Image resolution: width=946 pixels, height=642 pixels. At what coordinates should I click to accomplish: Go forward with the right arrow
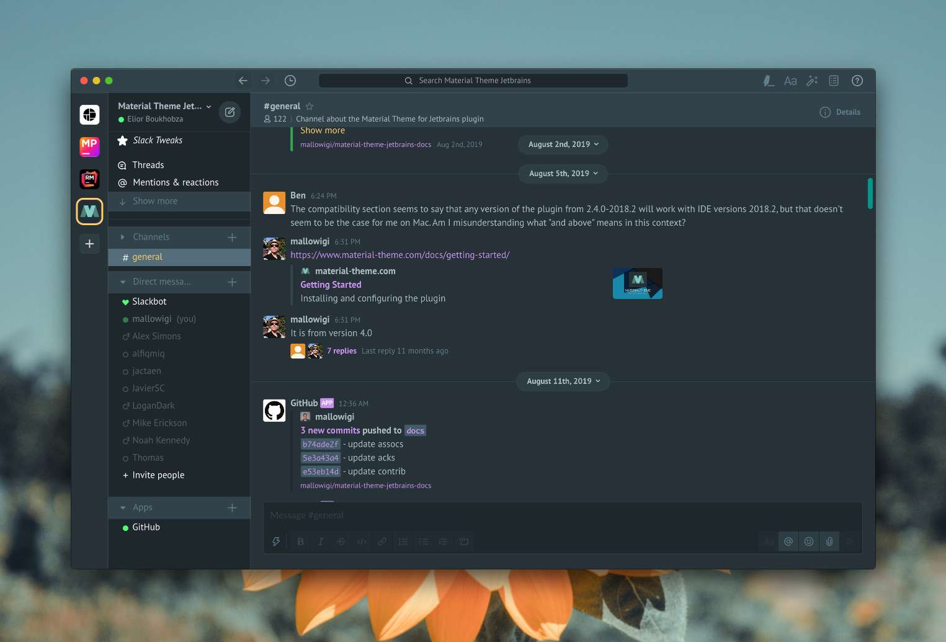coord(266,81)
